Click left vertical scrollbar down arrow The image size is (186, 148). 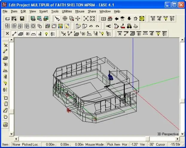click(x=11, y=134)
